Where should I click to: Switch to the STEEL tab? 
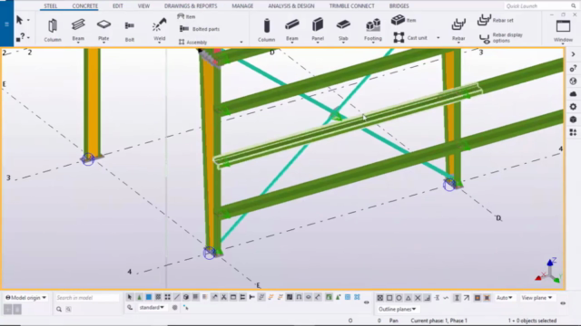click(x=51, y=6)
